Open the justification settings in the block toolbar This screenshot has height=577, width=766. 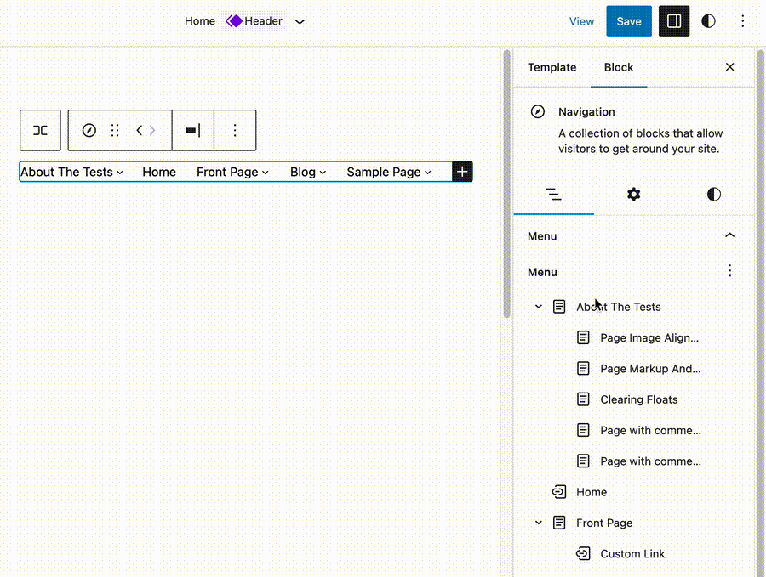(191, 130)
